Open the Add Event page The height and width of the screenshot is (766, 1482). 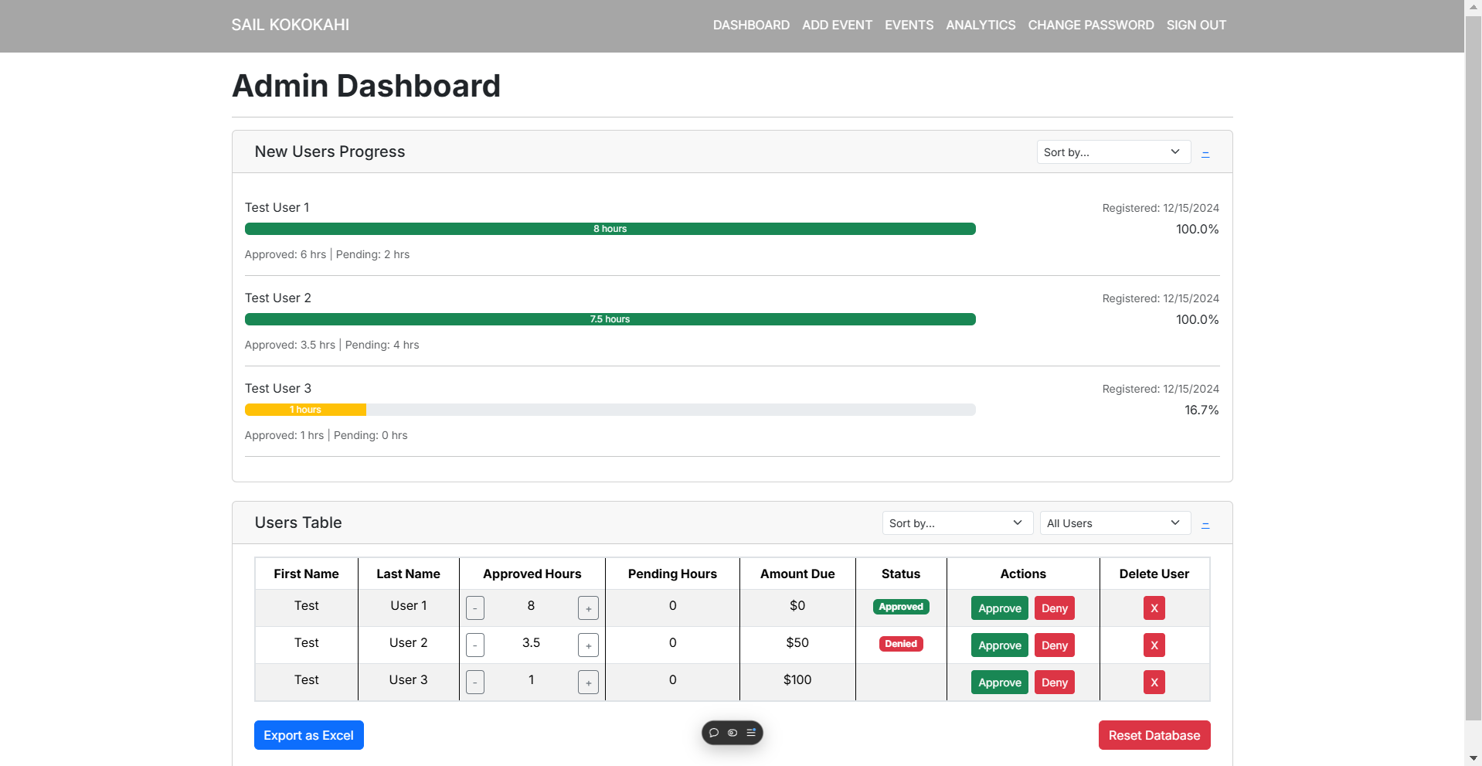coord(837,25)
